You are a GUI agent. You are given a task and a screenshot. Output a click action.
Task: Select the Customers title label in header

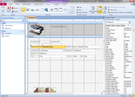59,28
